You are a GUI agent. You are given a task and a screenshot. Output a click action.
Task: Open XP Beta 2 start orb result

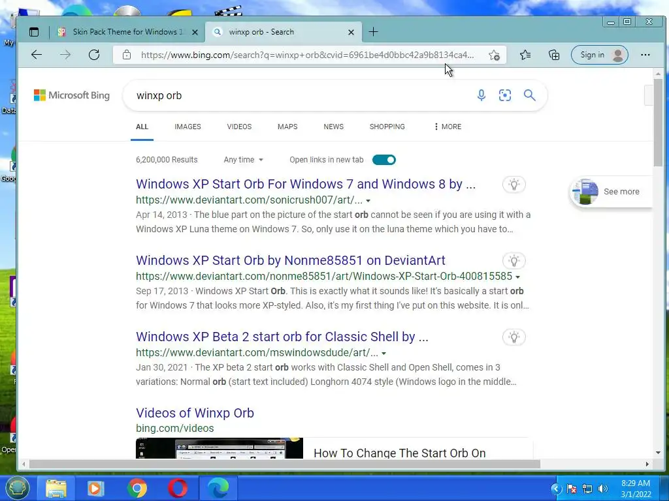pyautogui.click(x=282, y=337)
